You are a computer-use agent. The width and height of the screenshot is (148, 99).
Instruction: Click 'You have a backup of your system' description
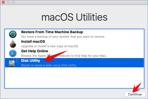(63, 37)
